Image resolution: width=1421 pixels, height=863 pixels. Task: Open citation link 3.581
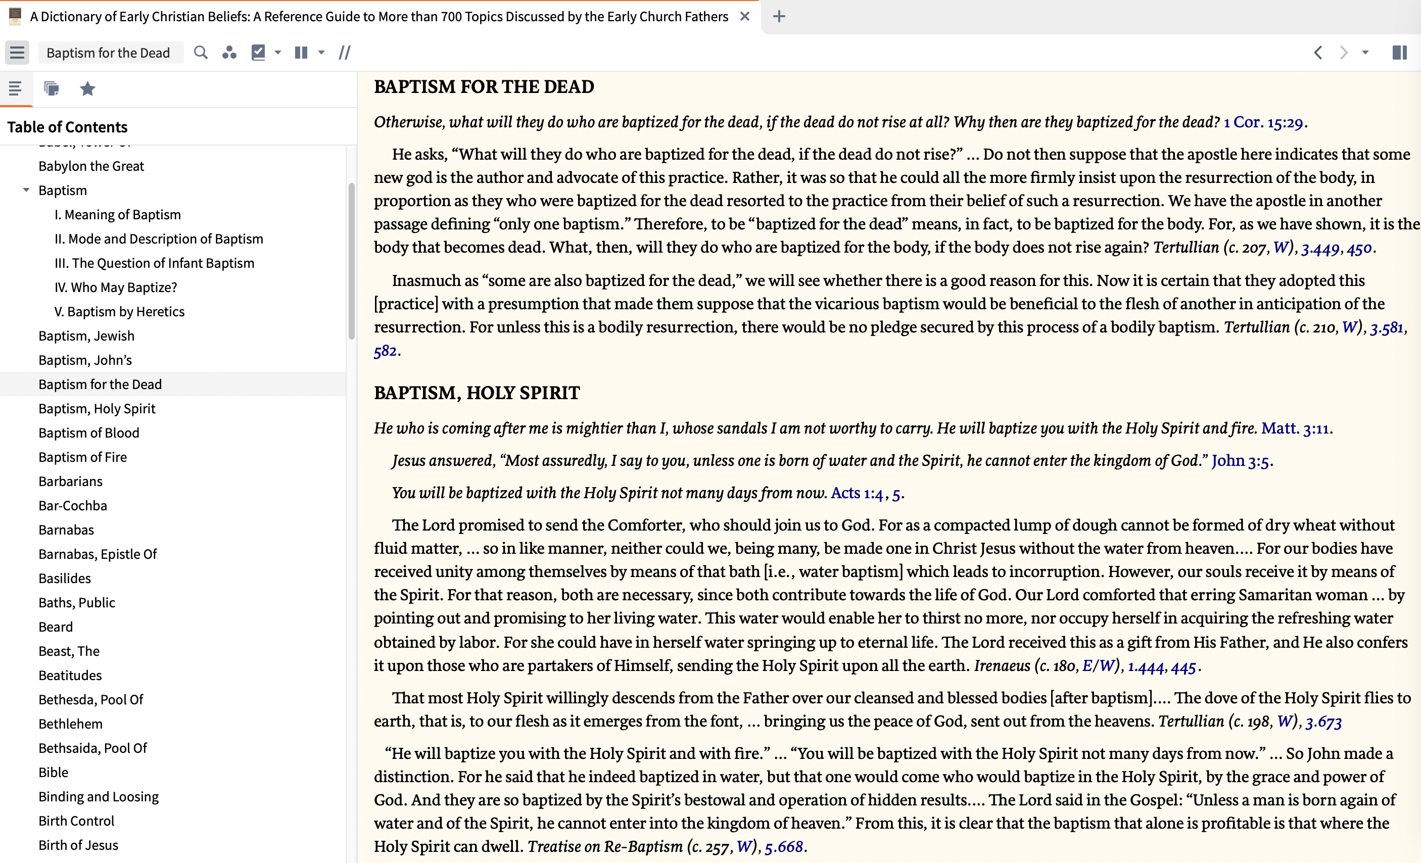click(x=1387, y=327)
